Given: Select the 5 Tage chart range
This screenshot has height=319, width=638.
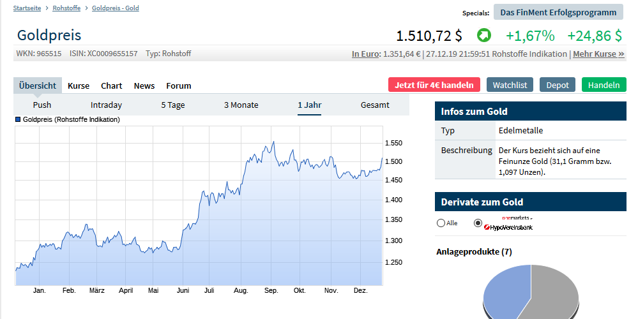Looking at the screenshot, I should point(173,105).
